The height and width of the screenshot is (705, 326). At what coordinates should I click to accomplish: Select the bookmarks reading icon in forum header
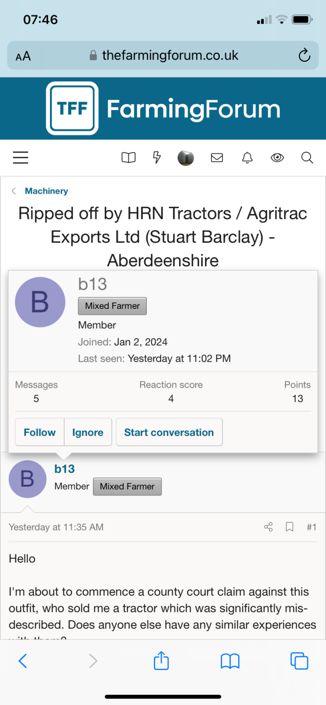[128, 158]
